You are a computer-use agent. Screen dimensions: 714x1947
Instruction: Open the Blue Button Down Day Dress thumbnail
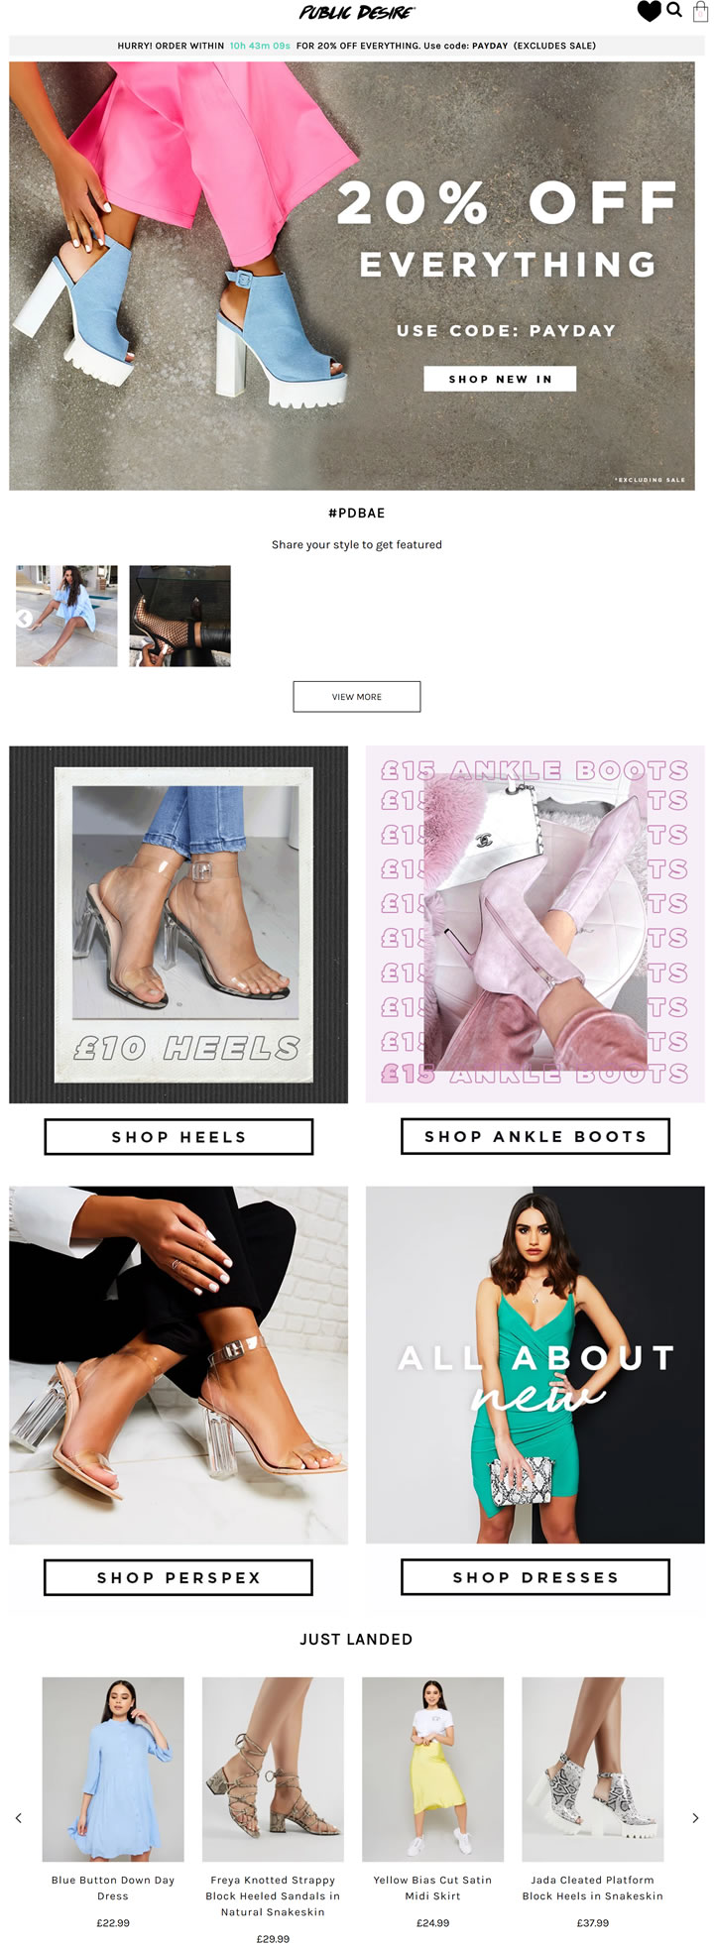coord(113,1770)
